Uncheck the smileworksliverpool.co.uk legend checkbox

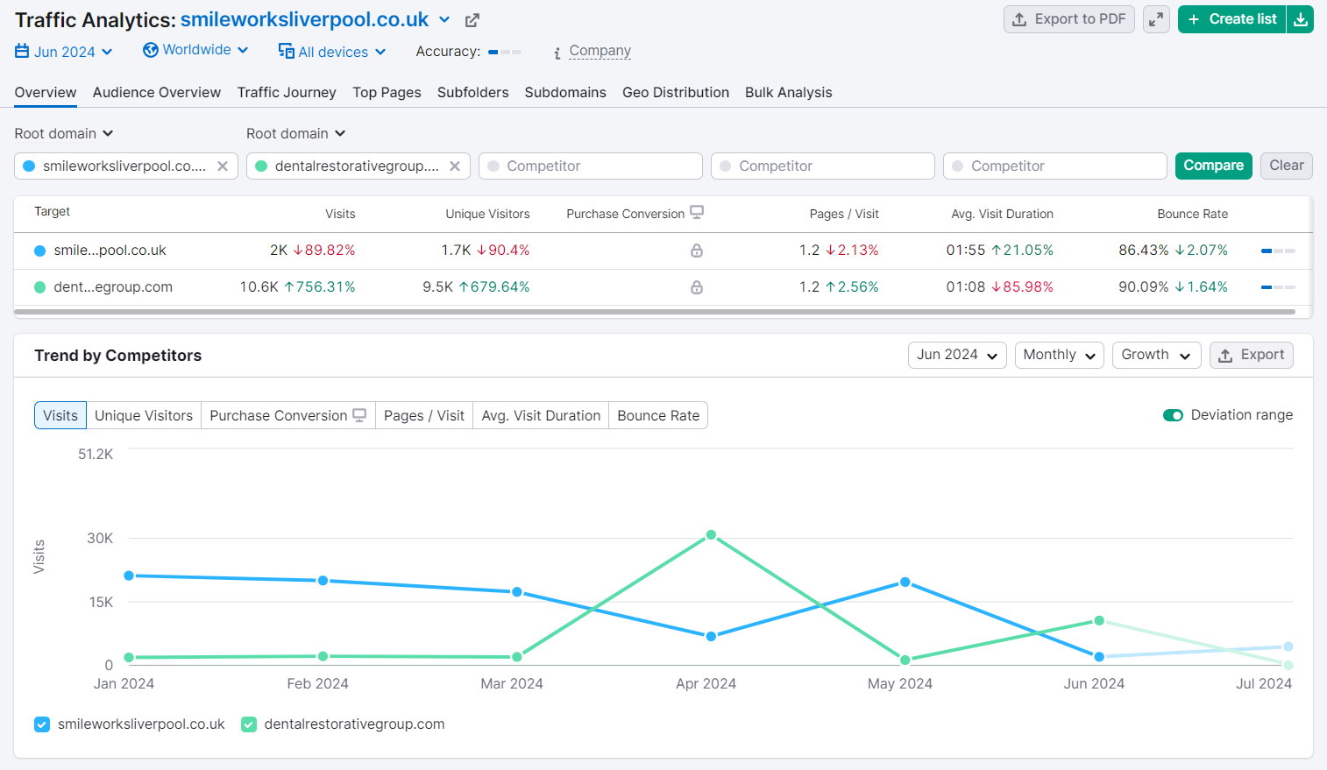[41, 724]
